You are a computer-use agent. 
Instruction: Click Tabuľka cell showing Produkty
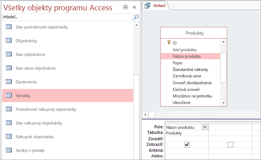pyautogui.click(x=186, y=133)
